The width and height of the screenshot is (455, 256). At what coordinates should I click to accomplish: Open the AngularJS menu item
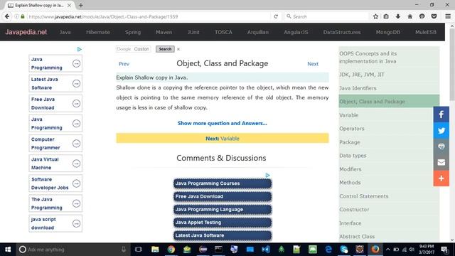pyautogui.click(x=296, y=32)
